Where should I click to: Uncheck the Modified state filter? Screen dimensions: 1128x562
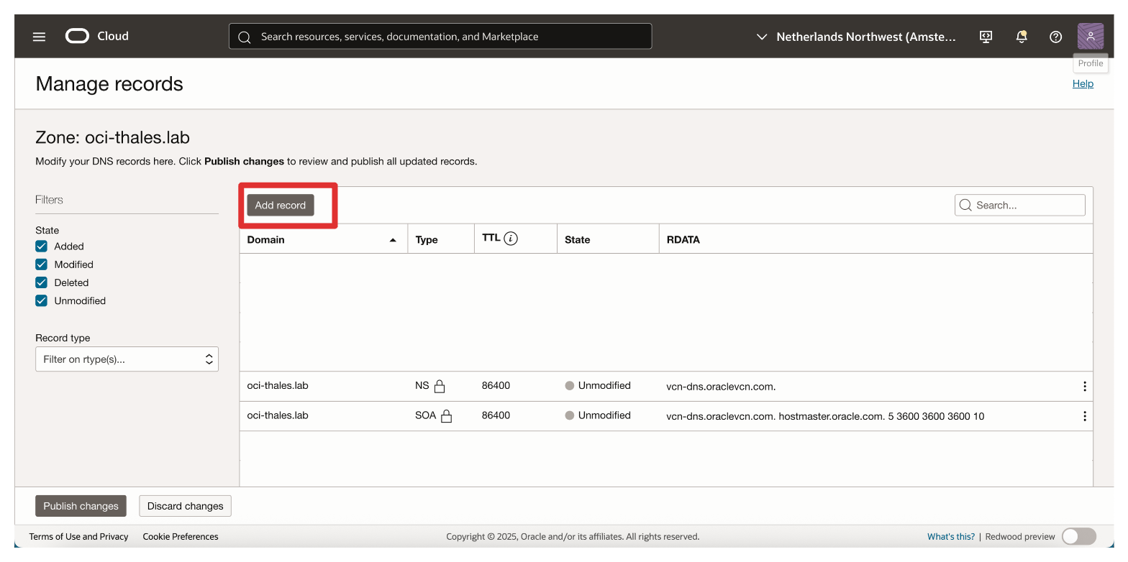point(42,264)
